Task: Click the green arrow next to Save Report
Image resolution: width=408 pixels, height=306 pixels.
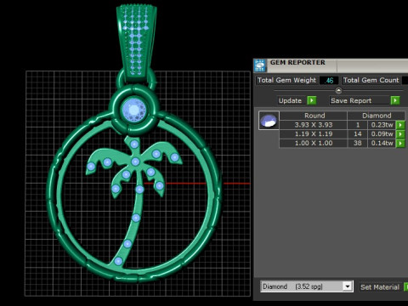Action: coord(395,100)
